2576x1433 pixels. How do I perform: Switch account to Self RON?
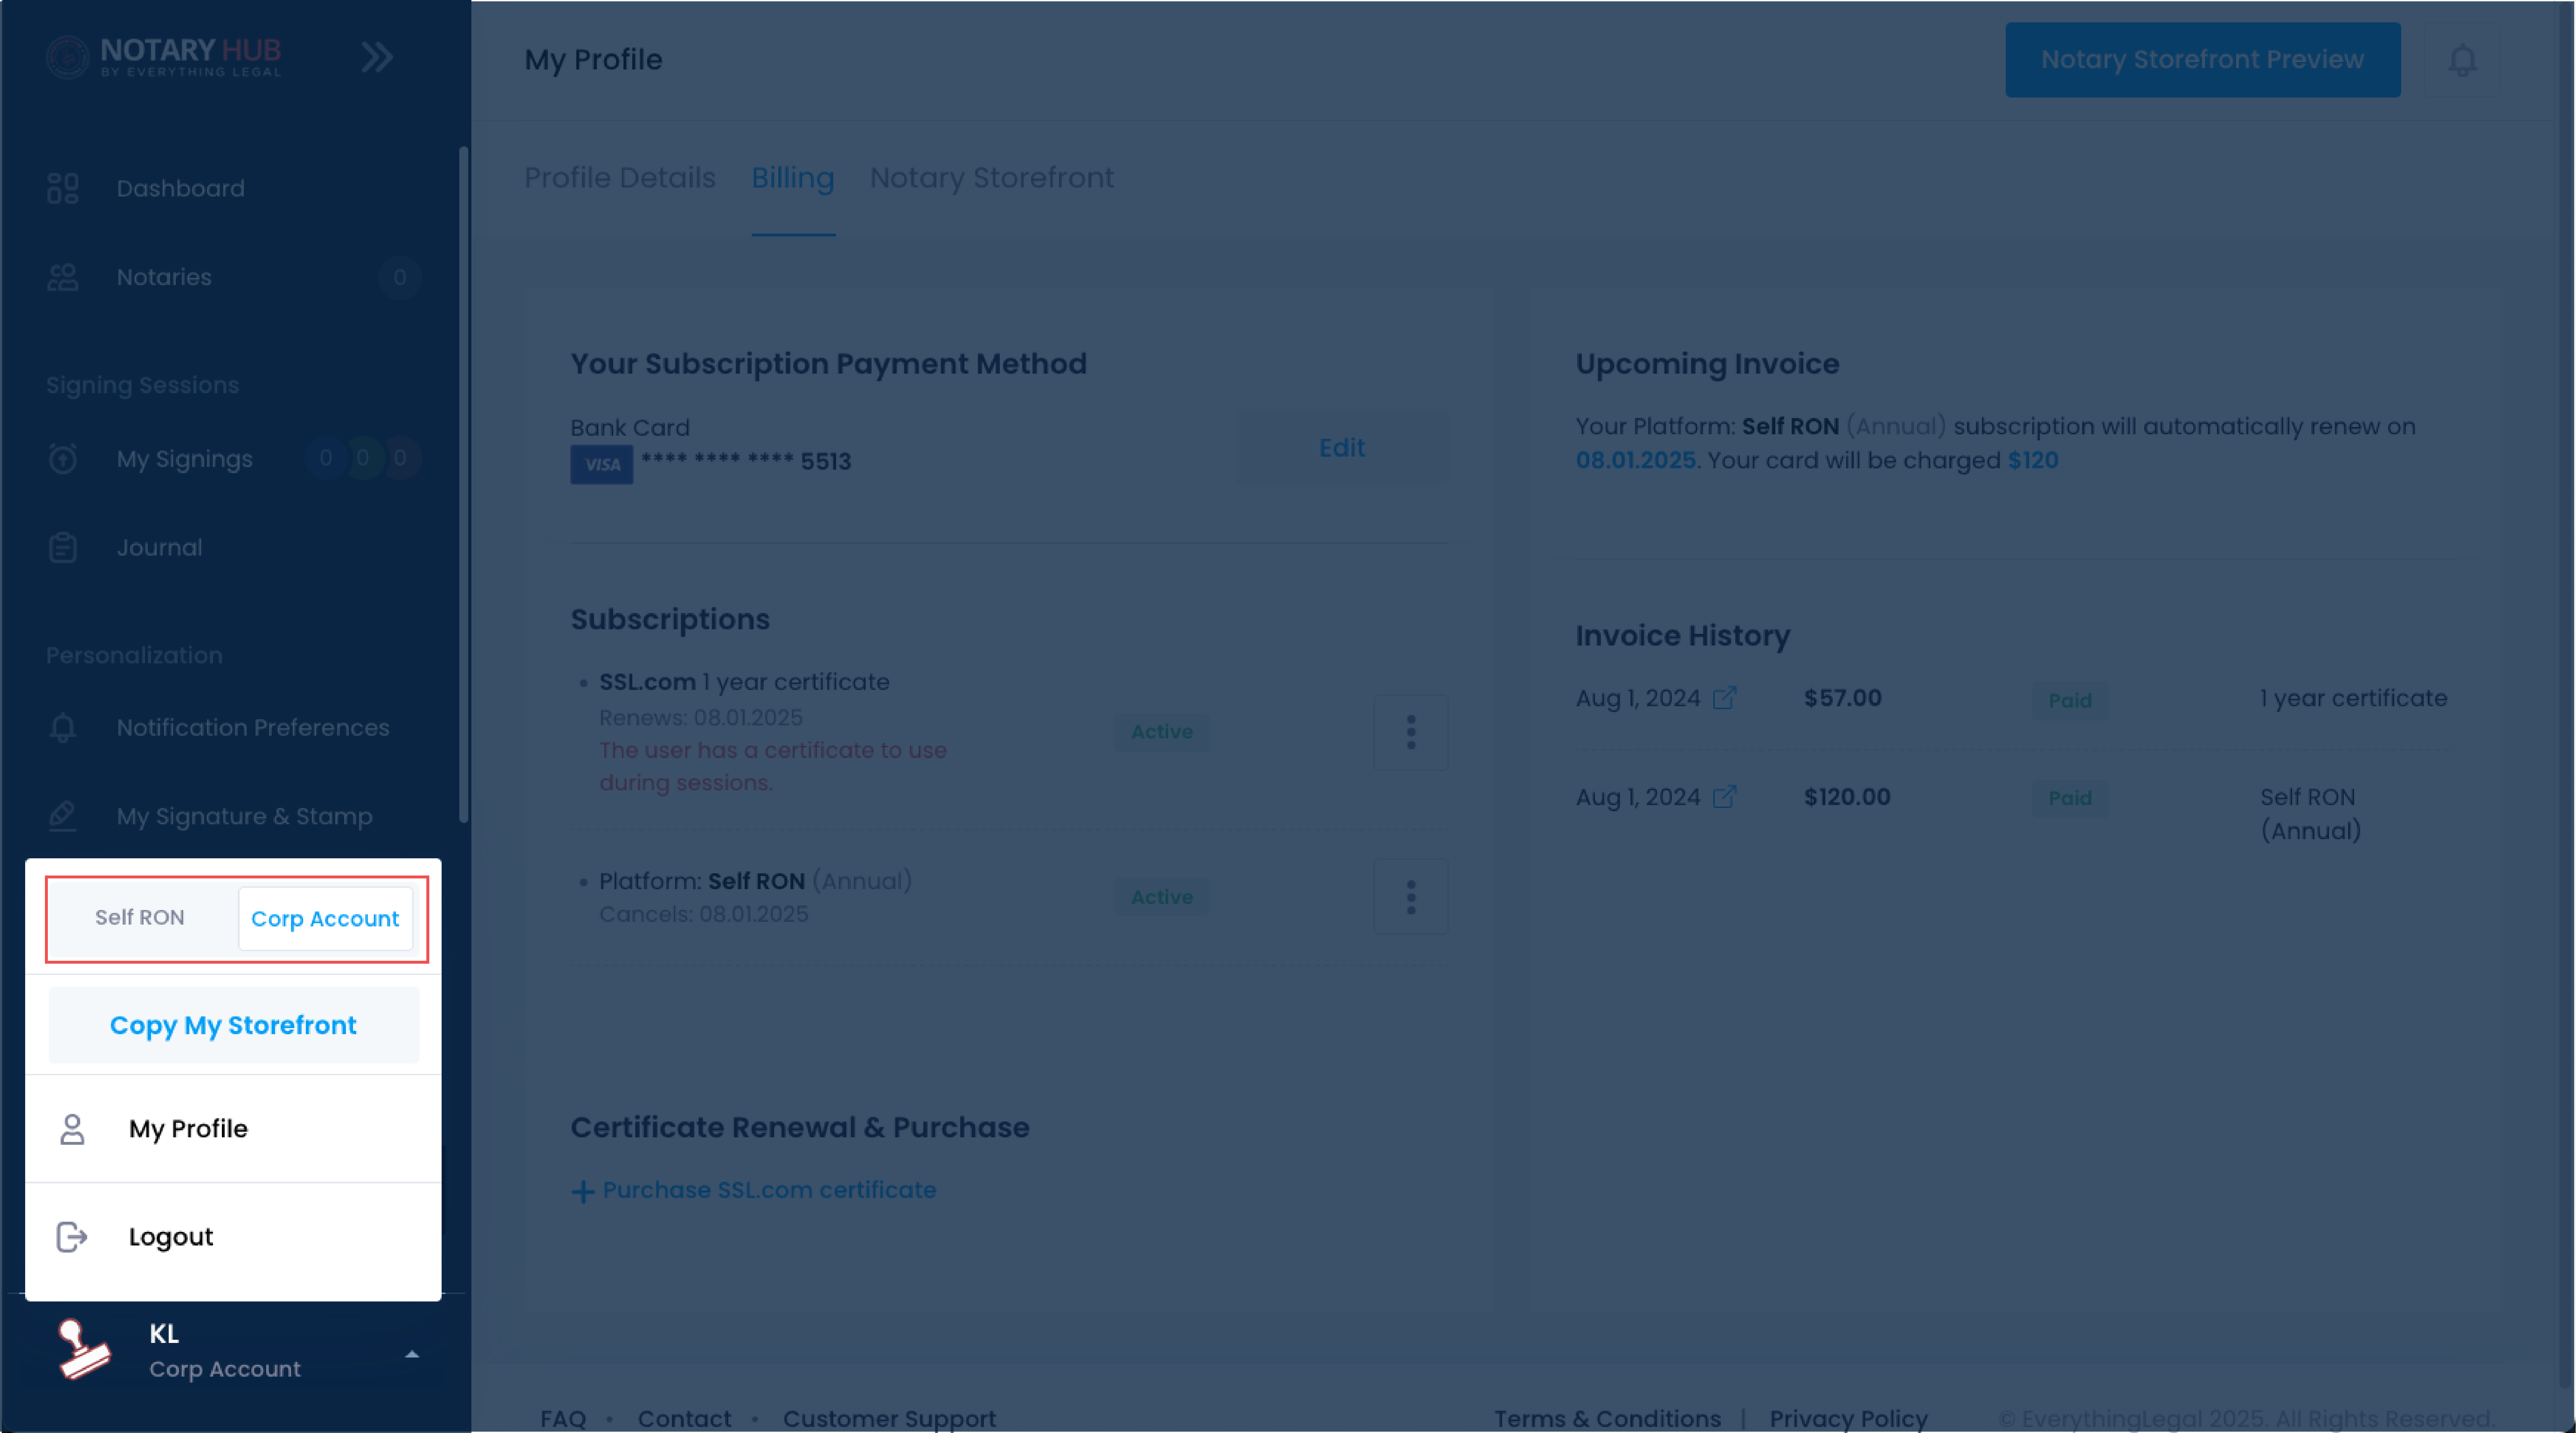pos(140,918)
